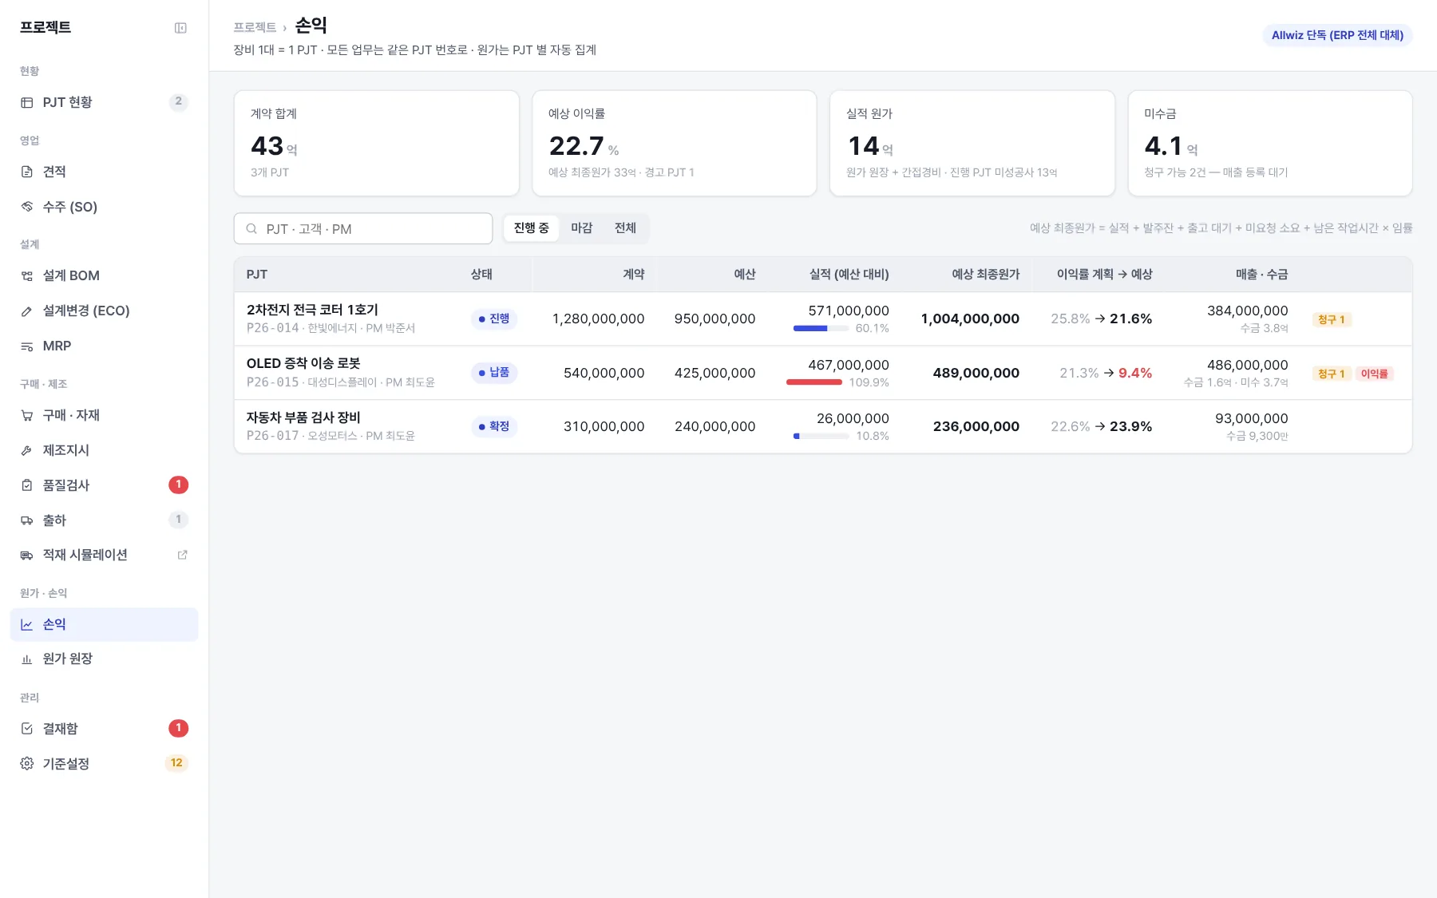Focus the PJT · 고객 · PM search field

tap(363, 228)
